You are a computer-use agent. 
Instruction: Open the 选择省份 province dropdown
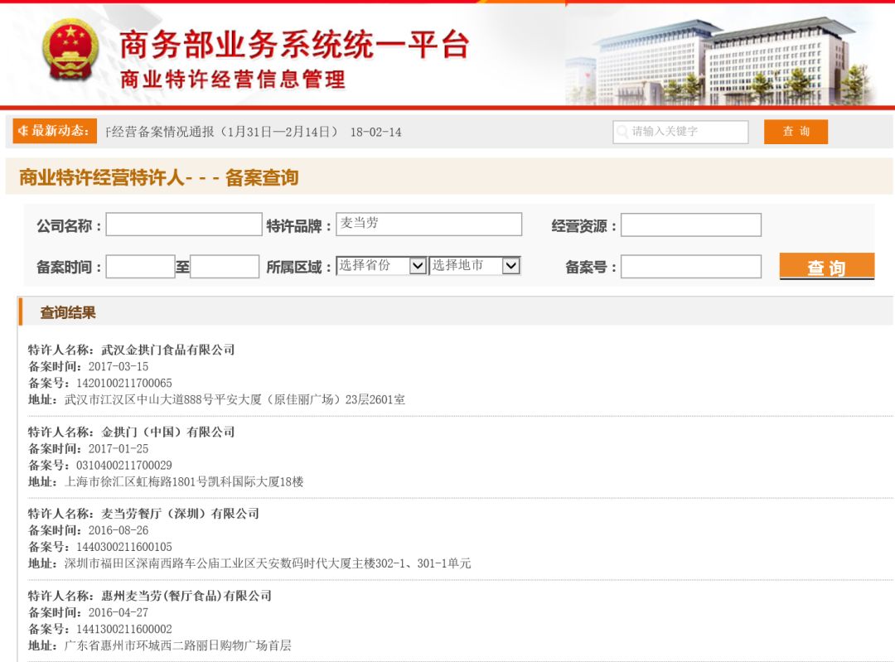point(381,265)
